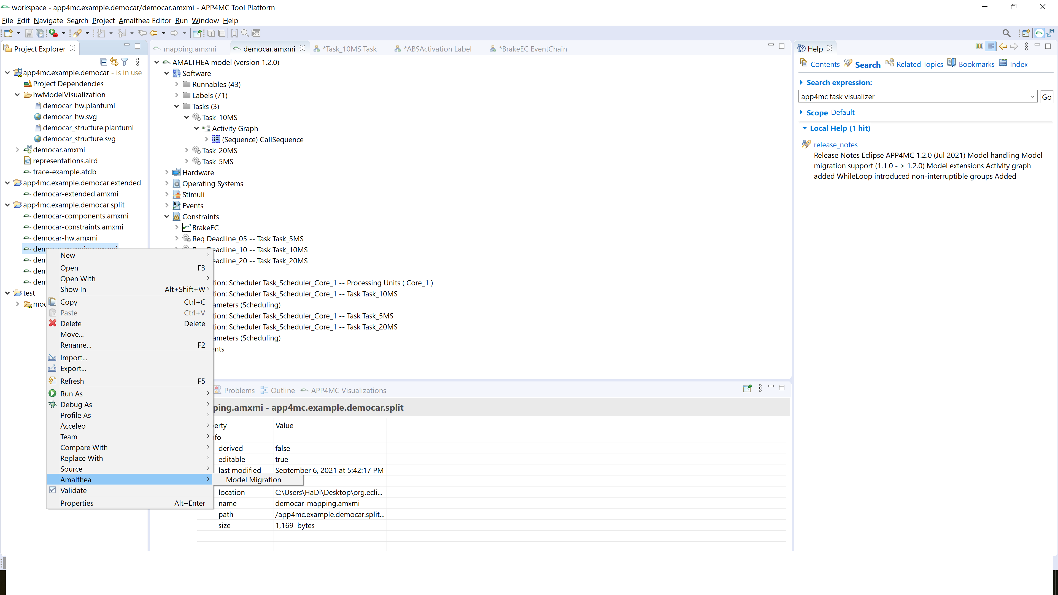The width and height of the screenshot is (1058, 595).
Task: Click the Search flashlight toolbar icon
Action: pos(77,33)
